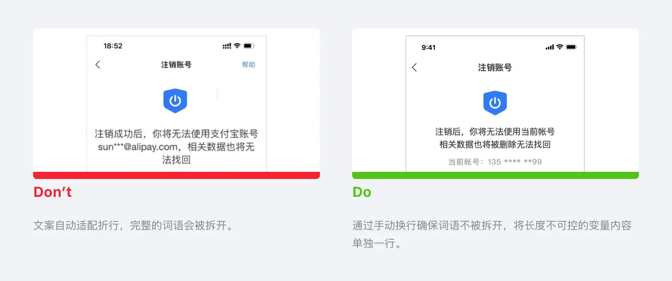Tap the back chevron in the Do example

pos(414,68)
